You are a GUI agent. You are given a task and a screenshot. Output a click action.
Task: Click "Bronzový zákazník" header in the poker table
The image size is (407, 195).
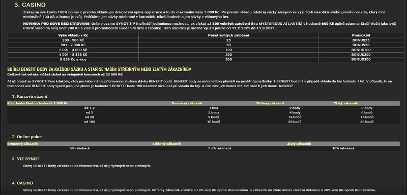pos(23,144)
